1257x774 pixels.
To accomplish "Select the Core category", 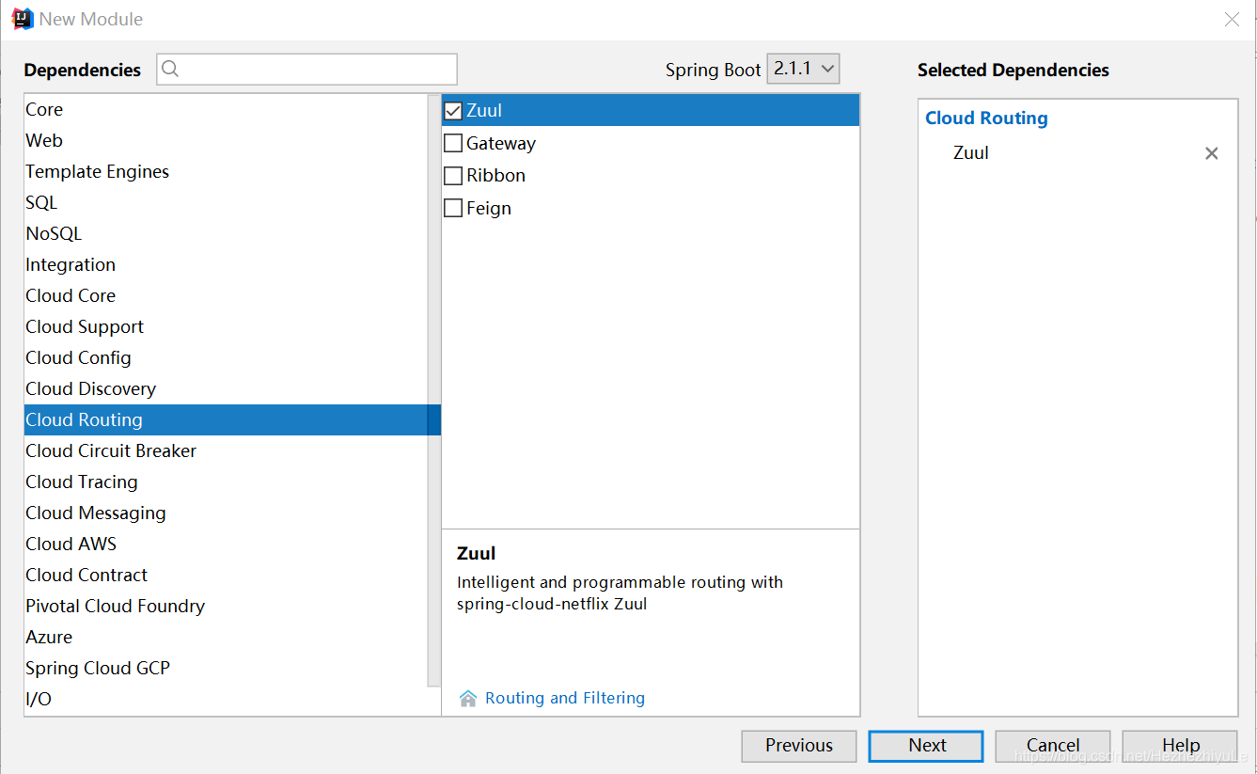I will [226, 110].
